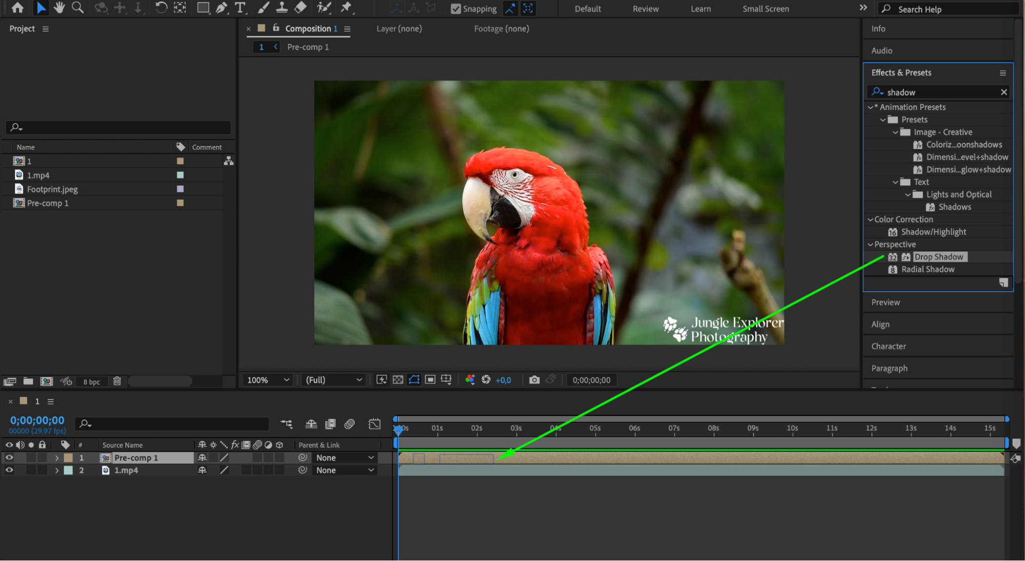Screen dimensions: 1025x561
Task: Select the Pen tool
Action: (x=222, y=8)
